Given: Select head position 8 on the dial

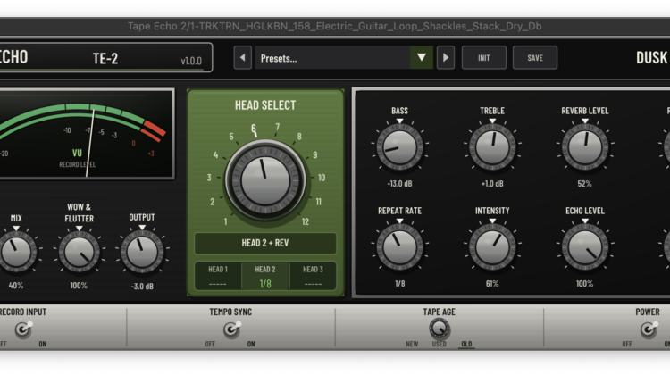Looking at the screenshot, I should pyautogui.click(x=299, y=137).
